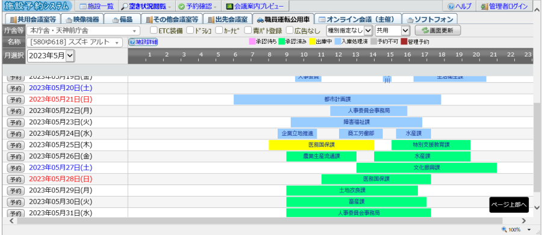Click 予約 button for 2023年05月31日(水)
The width and height of the screenshot is (542, 235).
coord(16,213)
